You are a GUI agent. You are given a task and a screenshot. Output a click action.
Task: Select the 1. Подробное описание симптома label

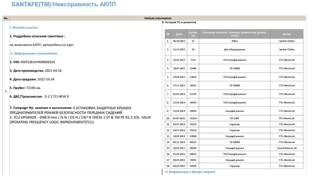(x=37, y=36)
